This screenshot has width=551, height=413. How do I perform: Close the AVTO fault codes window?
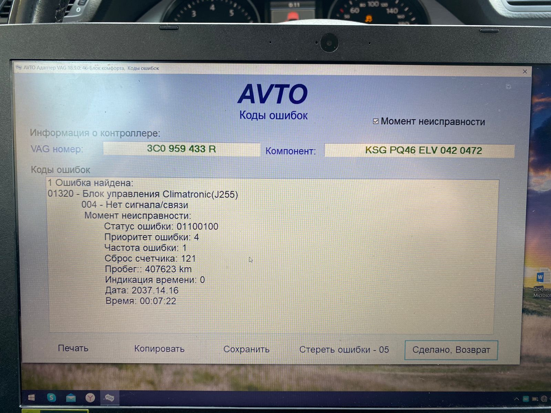(x=525, y=72)
